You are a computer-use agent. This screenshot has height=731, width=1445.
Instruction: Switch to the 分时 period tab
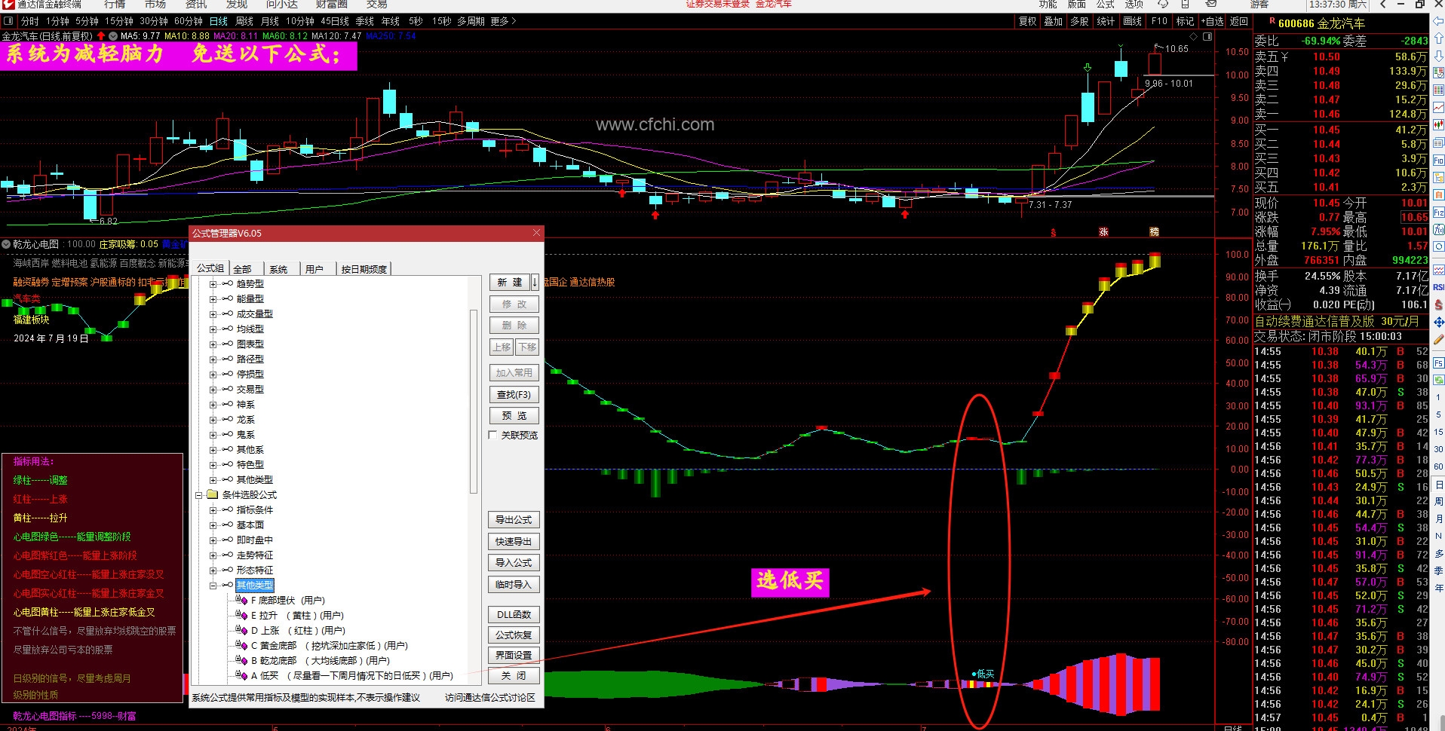[x=30, y=21]
